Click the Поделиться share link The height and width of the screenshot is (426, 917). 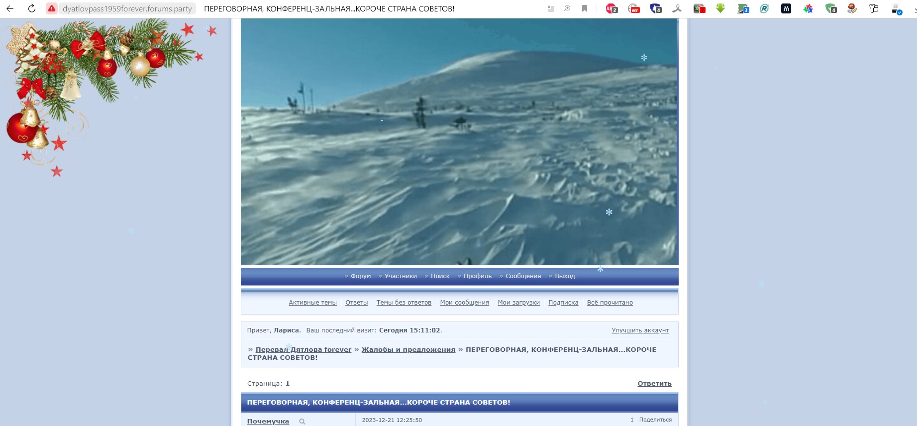point(655,420)
